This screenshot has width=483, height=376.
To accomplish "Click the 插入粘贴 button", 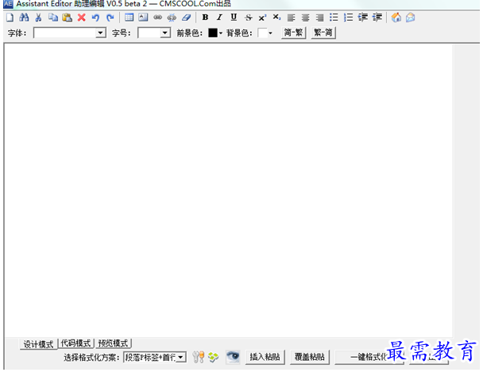I will (x=265, y=357).
